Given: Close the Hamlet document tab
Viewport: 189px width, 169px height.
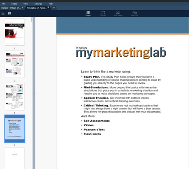Looking at the screenshot, I should 23,7.
